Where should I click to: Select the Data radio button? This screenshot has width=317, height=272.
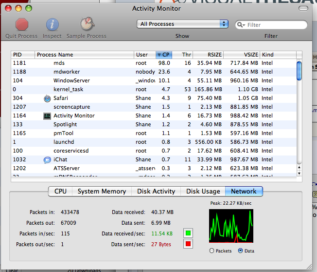pyautogui.click(x=240, y=251)
